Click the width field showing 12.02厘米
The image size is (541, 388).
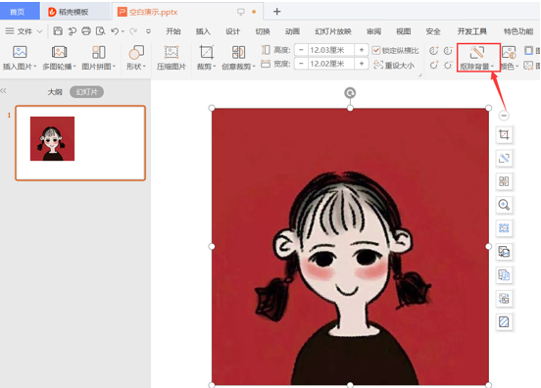(x=330, y=64)
